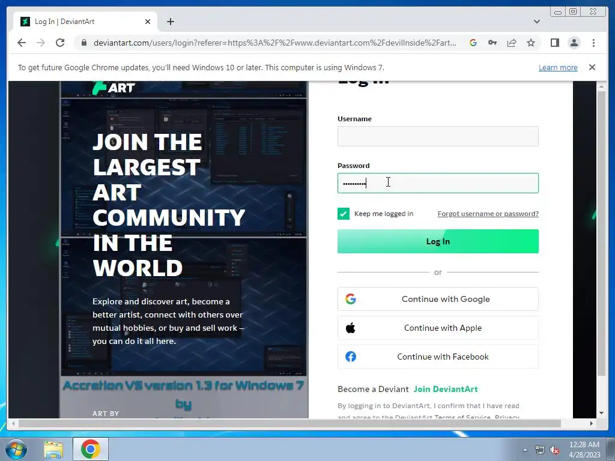Continue with Google button
The width and height of the screenshot is (615, 461).
[438, 299]
